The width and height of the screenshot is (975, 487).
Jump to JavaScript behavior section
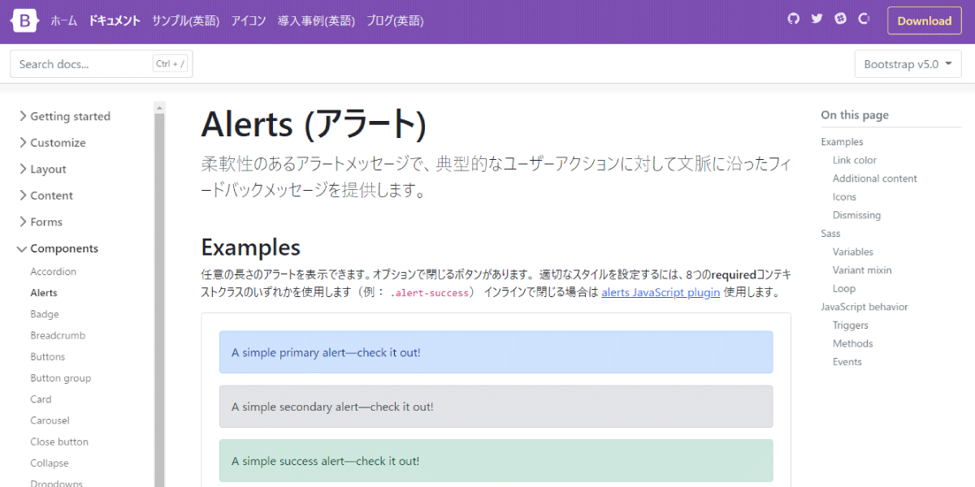864,307
